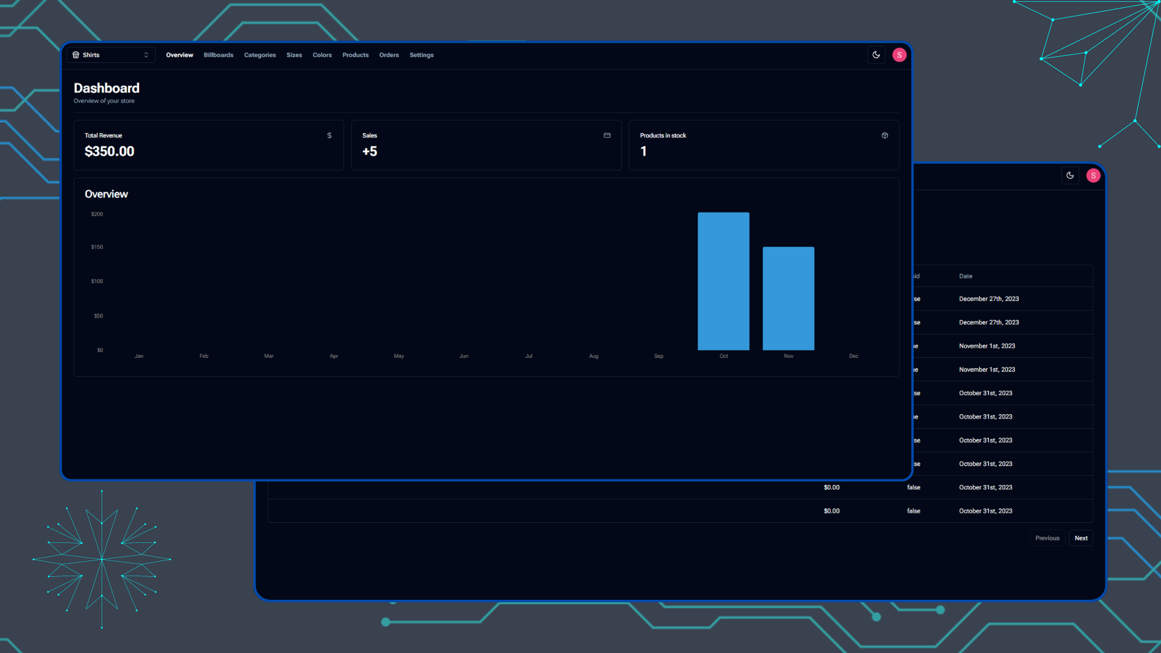Click the dollar icon in Total Revenue card
The image size is (1161, 653).
pos(329,135)
